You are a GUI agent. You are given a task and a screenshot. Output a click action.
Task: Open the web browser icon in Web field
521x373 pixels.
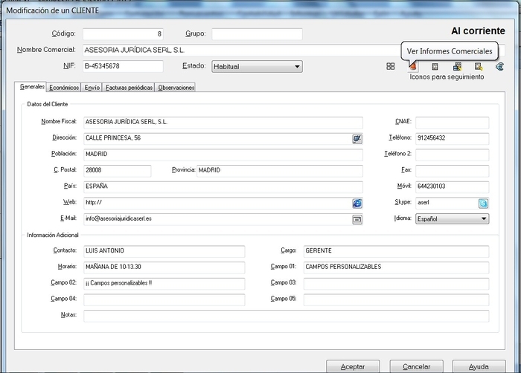pyautogui.click(x=357, y=203)
